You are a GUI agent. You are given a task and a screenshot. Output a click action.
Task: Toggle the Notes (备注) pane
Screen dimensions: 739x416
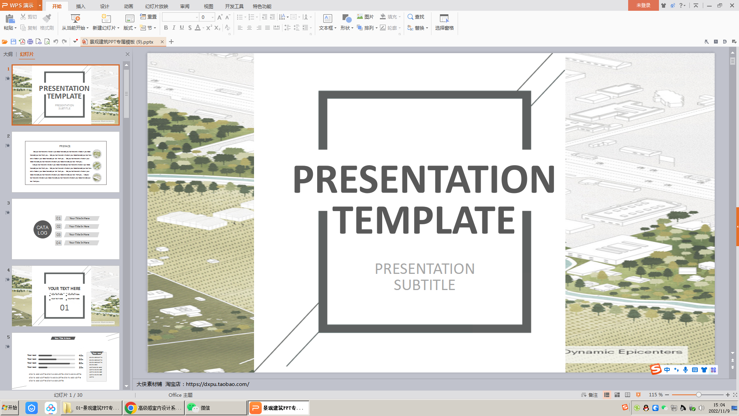click(589, 395)
